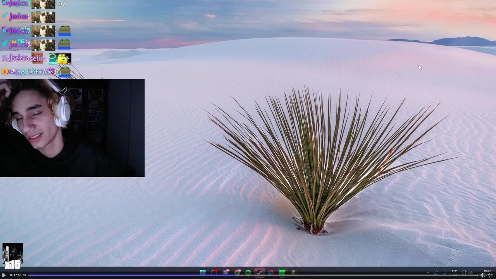The image size is (496, 279).
Task: Mute the video player speaker icon
Action: pos(483,275)
